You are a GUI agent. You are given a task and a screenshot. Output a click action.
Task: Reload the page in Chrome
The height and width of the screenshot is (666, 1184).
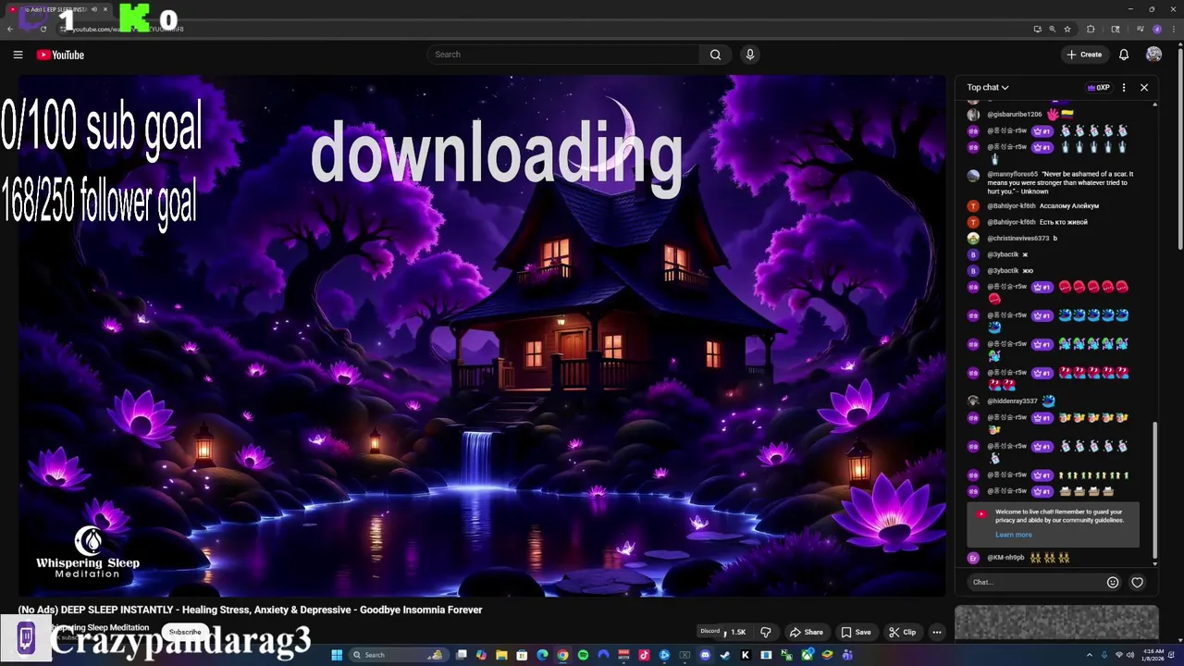(x=43, y=29)
